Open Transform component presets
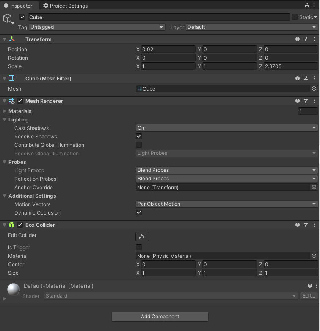The width and height of the screenshot is (320, 331). (x=306, y=39)
